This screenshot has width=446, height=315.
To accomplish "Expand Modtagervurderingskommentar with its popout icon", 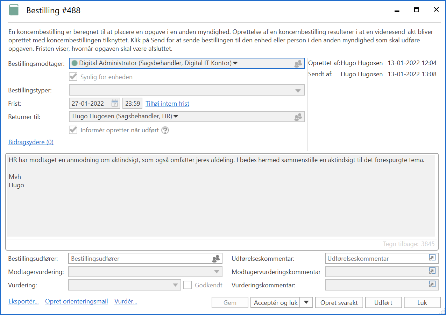I will [433, 271].
